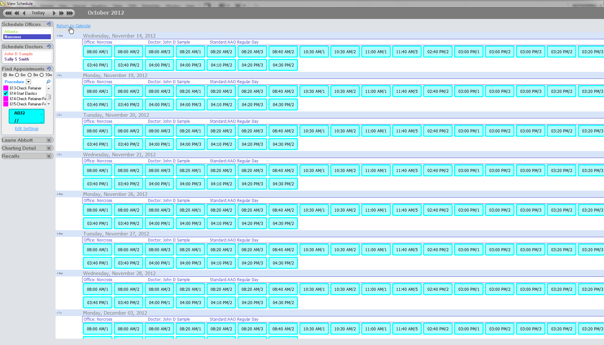604x345 pixels.
Task: Advance with the single-right arrow icon
Action: pyautogui.click(x=54, y=13)
